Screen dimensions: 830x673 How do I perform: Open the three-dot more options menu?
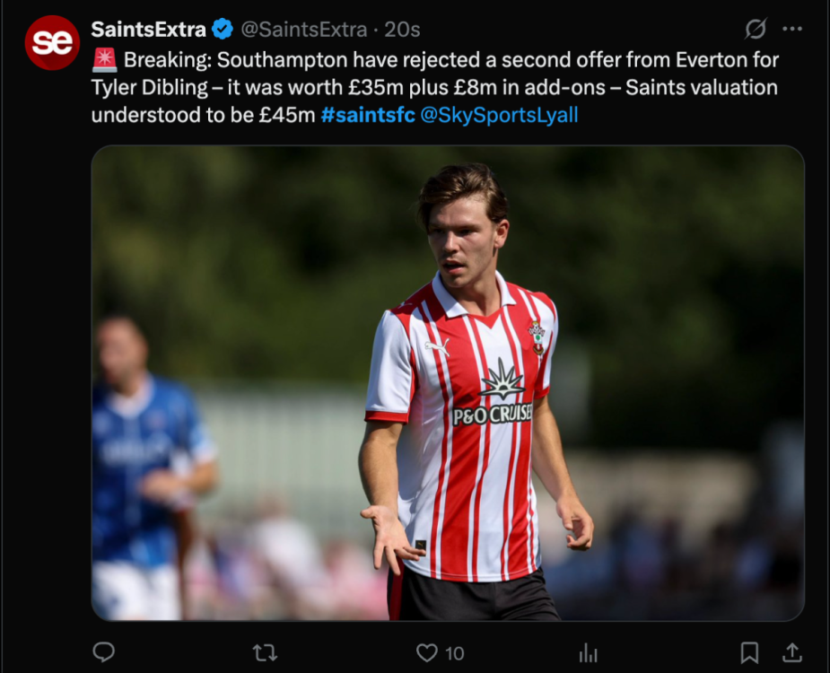(x=792, y=30)
